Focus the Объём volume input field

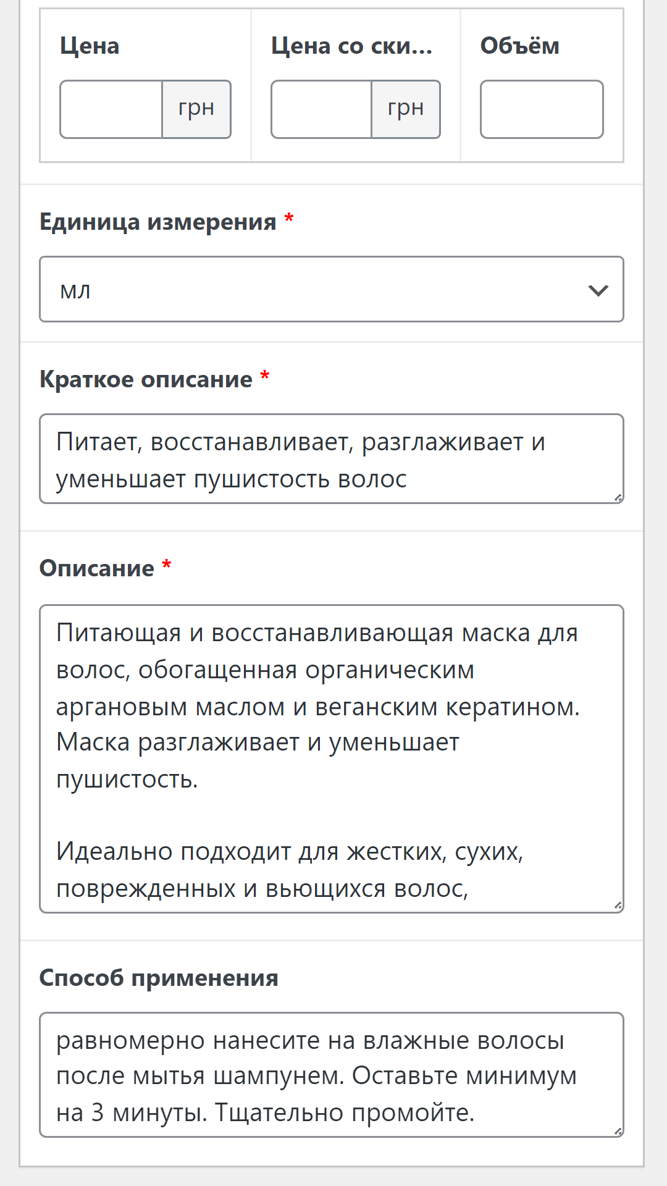coord(542,109)
